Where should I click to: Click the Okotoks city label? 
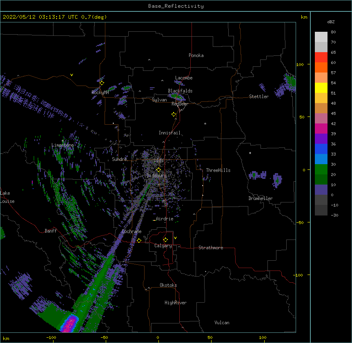168,285
